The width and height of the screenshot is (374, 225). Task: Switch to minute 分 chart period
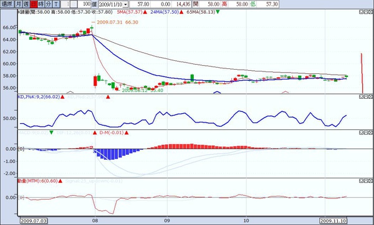(x=49, y=4)
